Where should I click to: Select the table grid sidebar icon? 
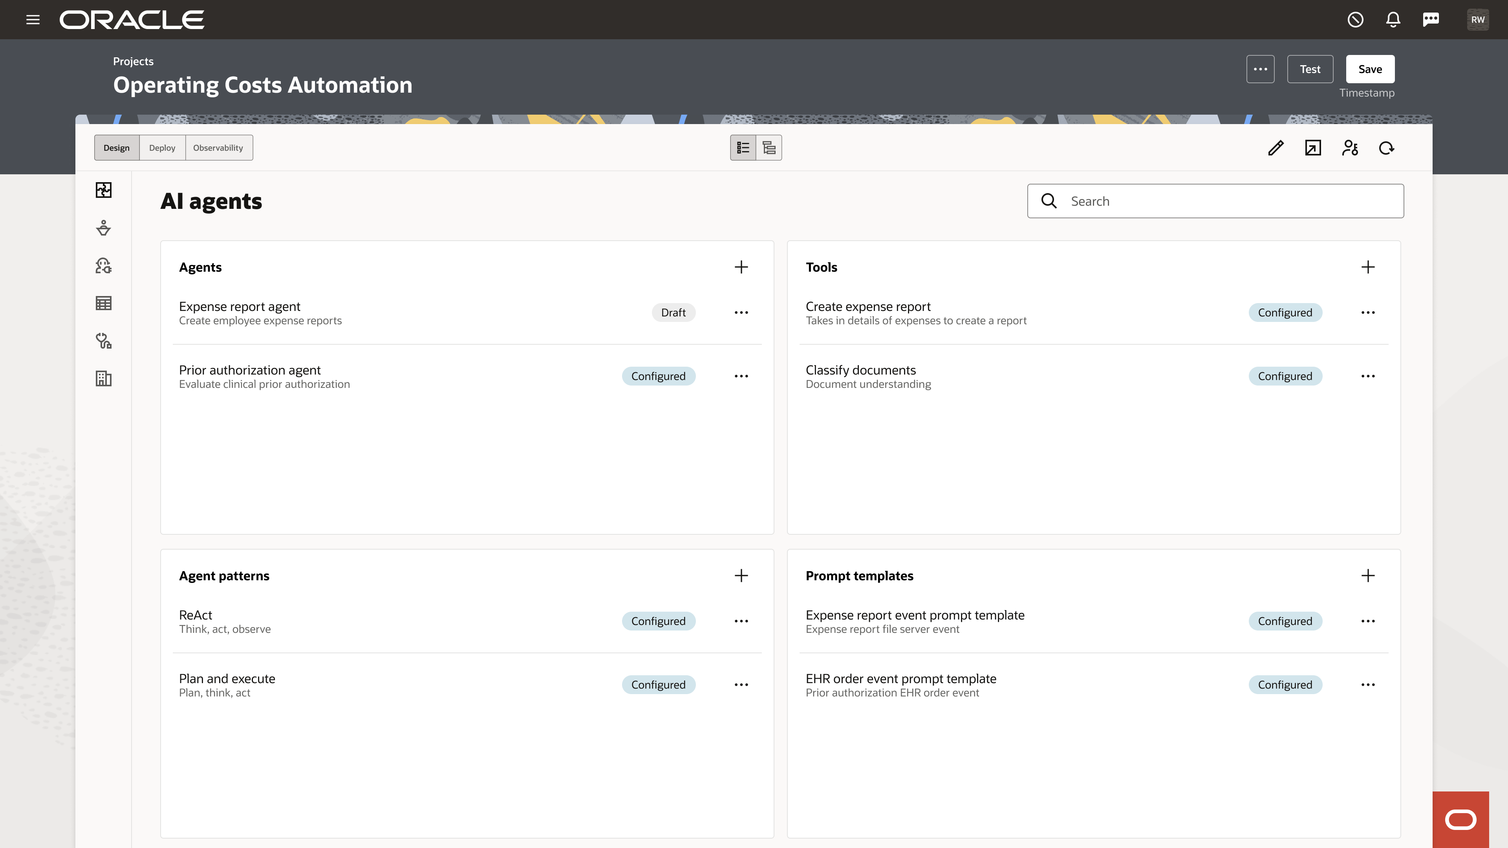[104, 303]
